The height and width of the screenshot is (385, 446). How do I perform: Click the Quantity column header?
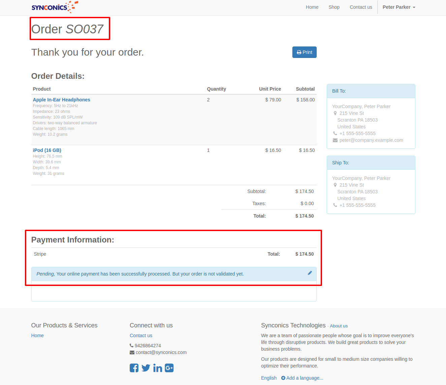pos(216,89)
